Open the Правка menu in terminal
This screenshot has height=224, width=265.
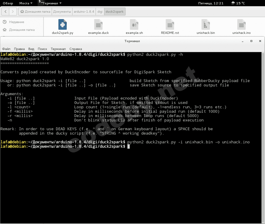pyautogui.click(x=19, y=49)
